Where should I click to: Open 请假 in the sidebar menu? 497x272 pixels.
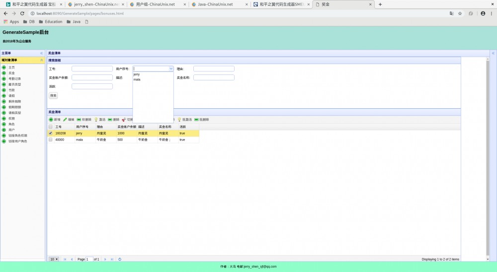tap(11, 96)
